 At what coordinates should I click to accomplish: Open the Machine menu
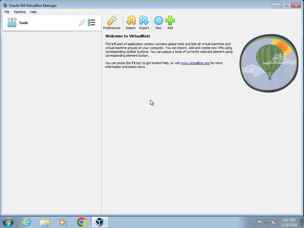[x=20, y=12]
